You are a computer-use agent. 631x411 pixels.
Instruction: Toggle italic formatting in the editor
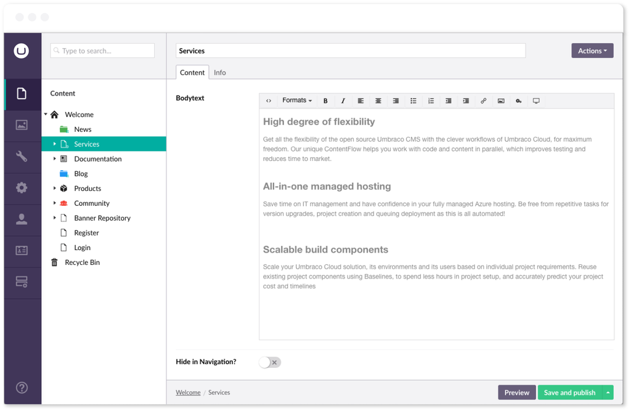click(x=343, y=101)
